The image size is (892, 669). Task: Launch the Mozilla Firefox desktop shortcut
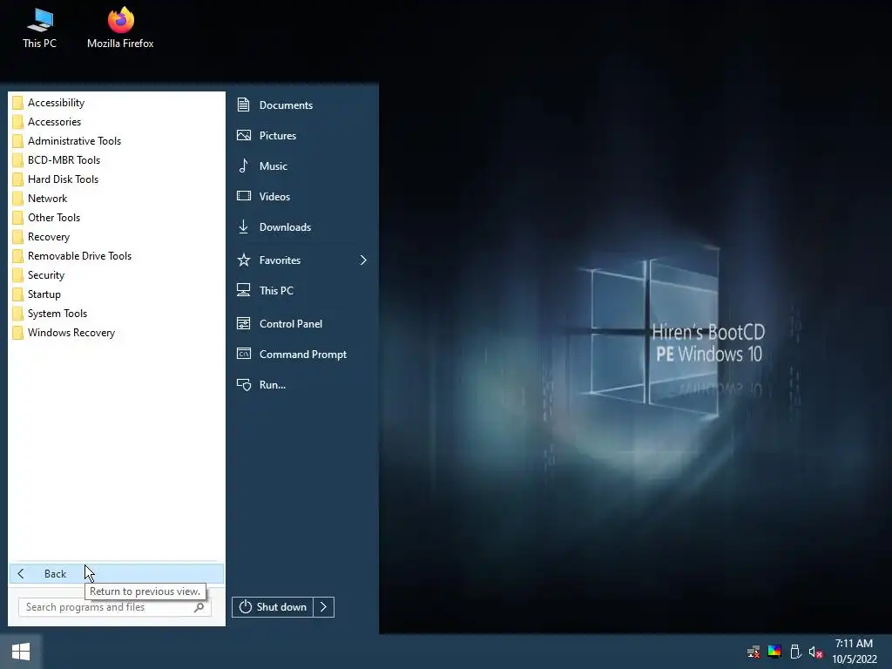point(120,29)
